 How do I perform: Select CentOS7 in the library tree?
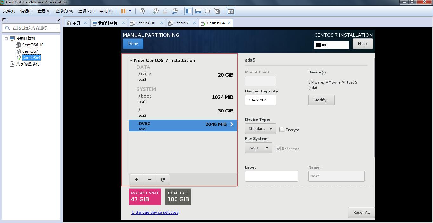click(30, 51)
